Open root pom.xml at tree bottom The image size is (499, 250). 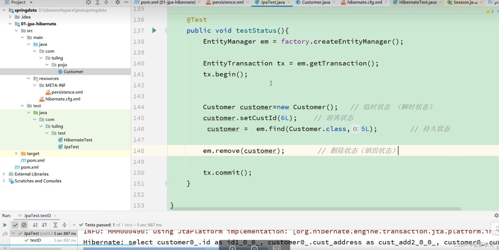pyautogui.click(x=30, y=167)
